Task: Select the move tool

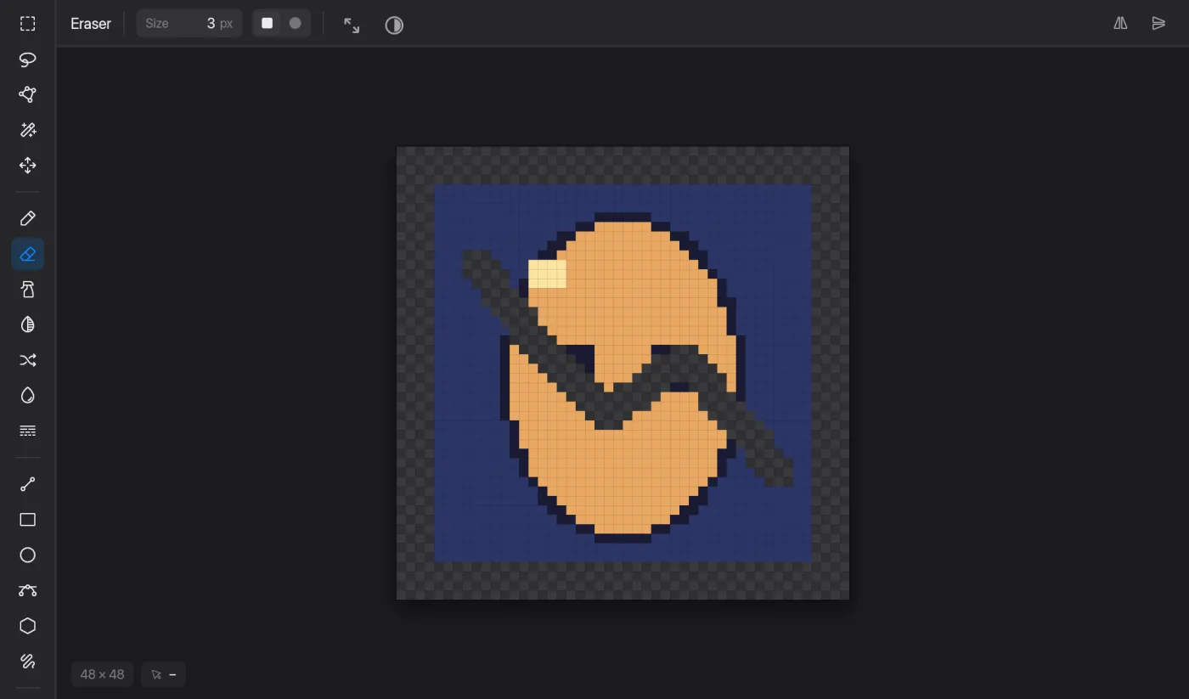Action: point(28,166)
